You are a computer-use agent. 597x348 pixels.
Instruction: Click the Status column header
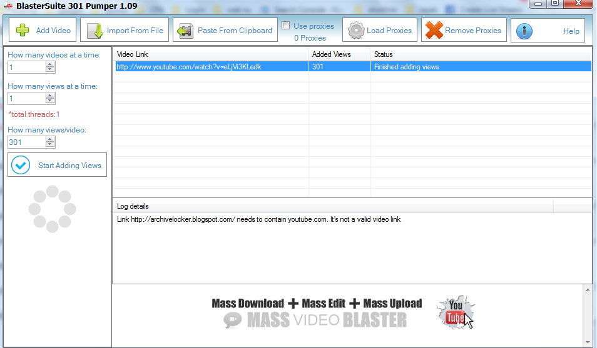tap(481, 54)
